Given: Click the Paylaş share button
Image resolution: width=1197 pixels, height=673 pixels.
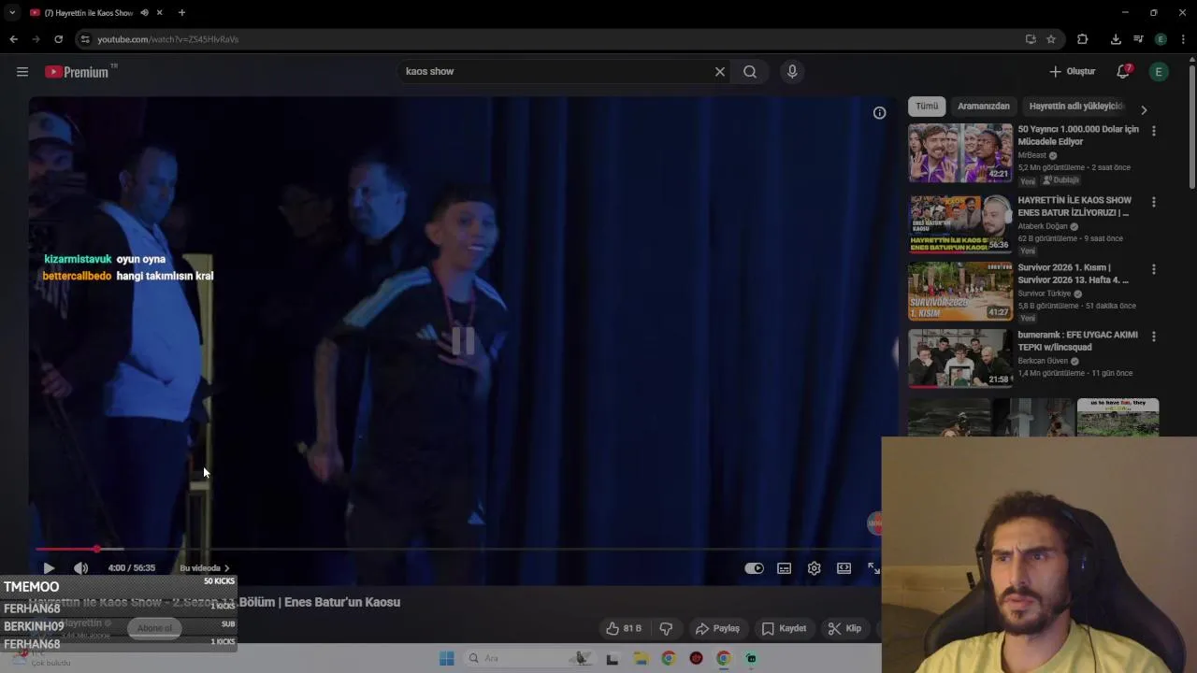Looking at the screenshot, I should 717,628.
